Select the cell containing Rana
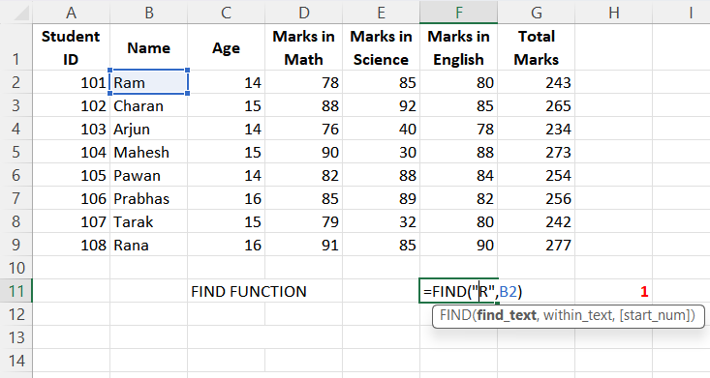Viewport: 710px width, 378px height. tap(148, 245)
